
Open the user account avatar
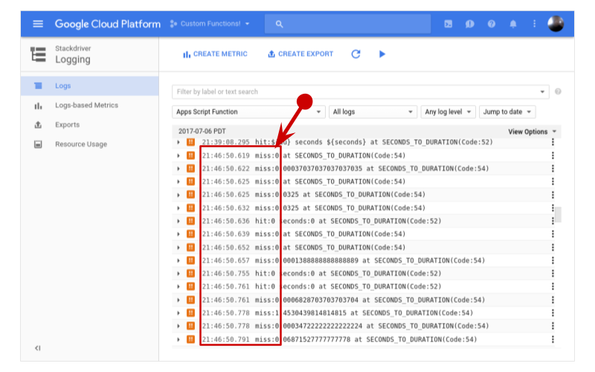(x=556, y=24)
